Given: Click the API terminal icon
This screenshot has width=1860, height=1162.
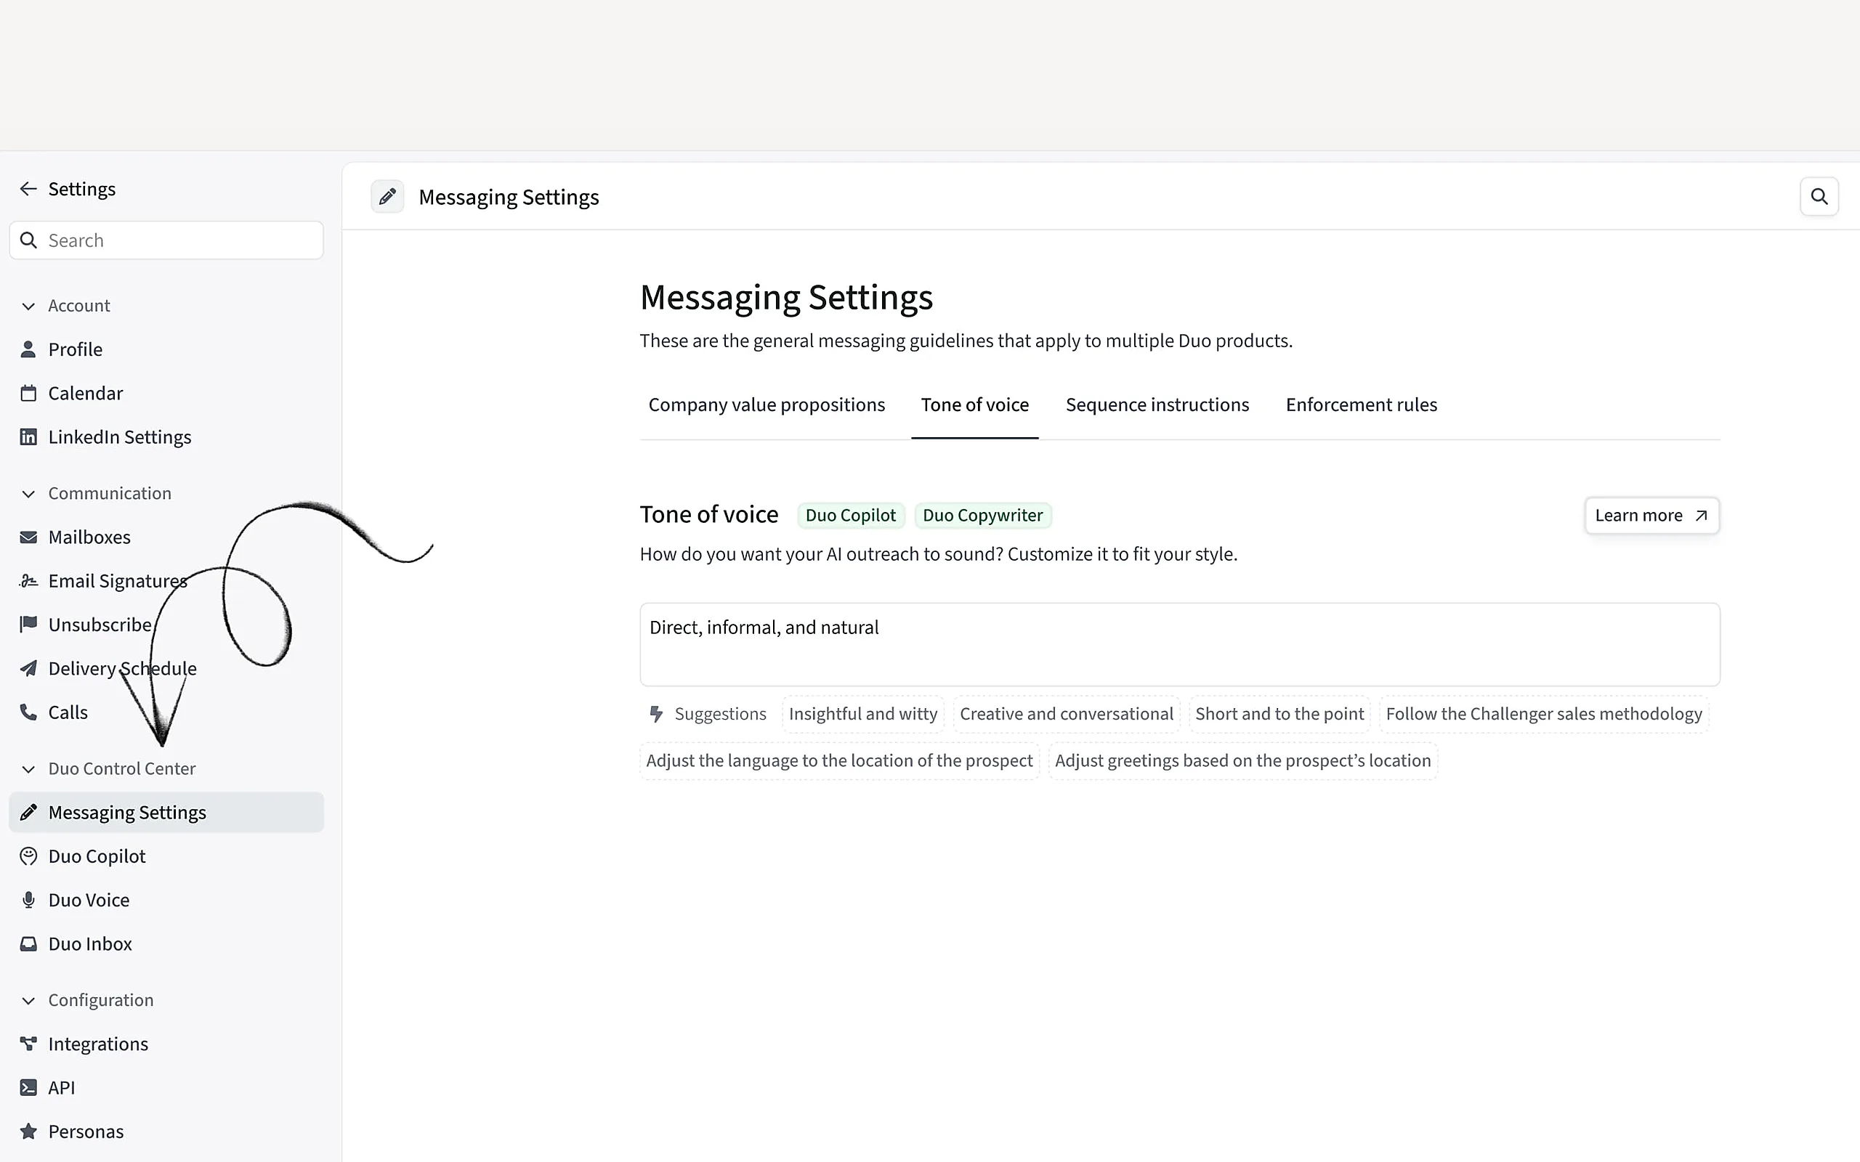Looking at the screenshot, I should pyautogui.click(x=28, y=1087).
